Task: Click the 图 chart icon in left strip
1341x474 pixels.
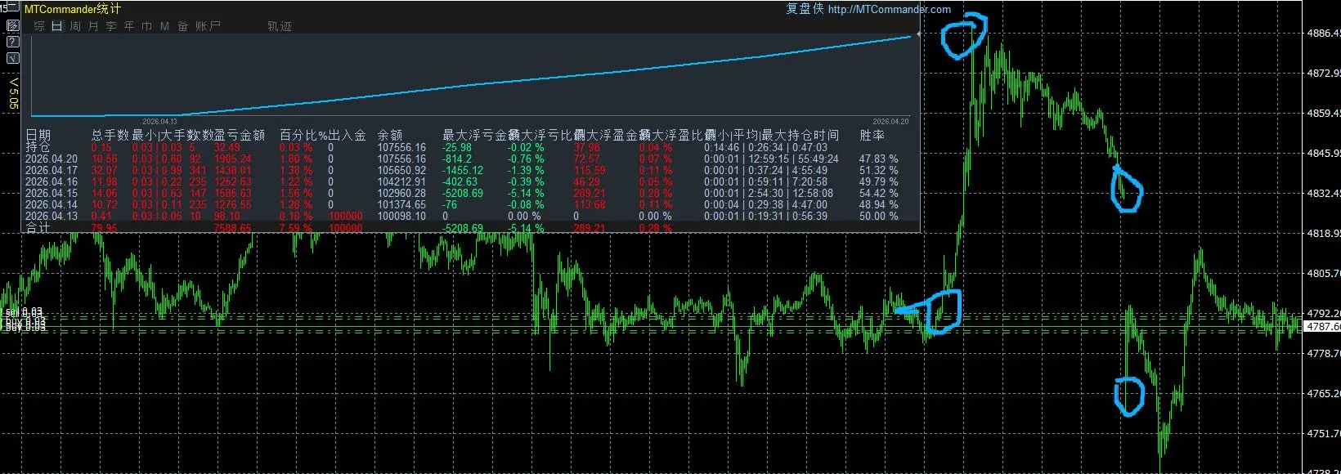Action: 12,25
